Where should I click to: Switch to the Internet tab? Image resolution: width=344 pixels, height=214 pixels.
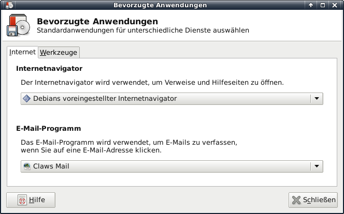[23, 52]
